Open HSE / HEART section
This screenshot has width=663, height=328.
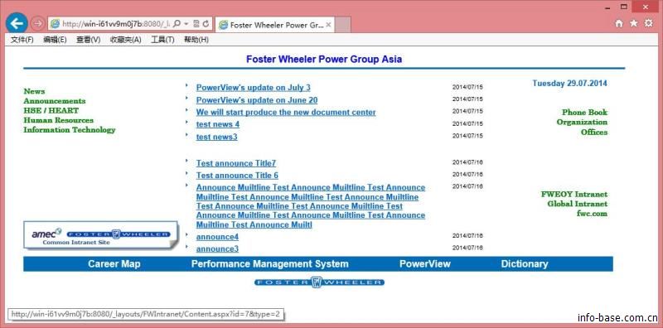(x=51, y=111)
